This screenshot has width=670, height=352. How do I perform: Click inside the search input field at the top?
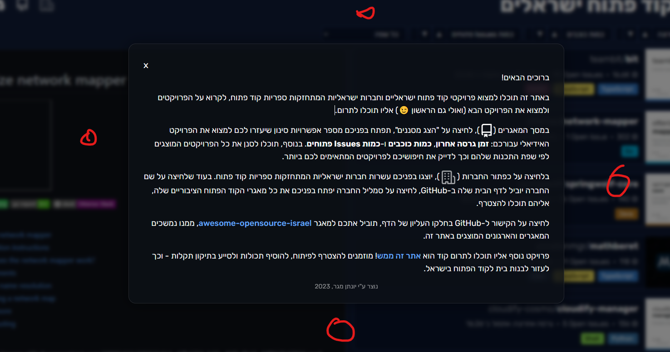tap(363, 34)
